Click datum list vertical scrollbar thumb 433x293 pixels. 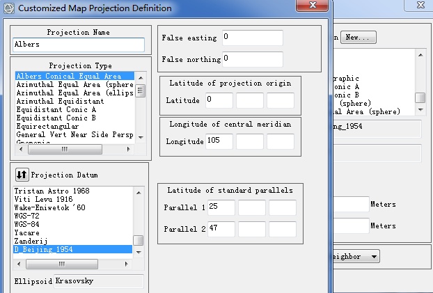coord(139,240)
